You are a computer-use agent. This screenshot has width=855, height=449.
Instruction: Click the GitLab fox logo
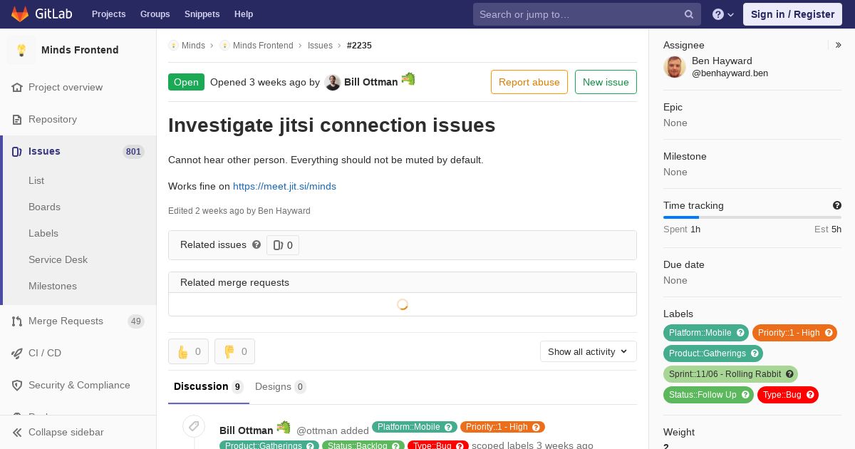[20, 14]
